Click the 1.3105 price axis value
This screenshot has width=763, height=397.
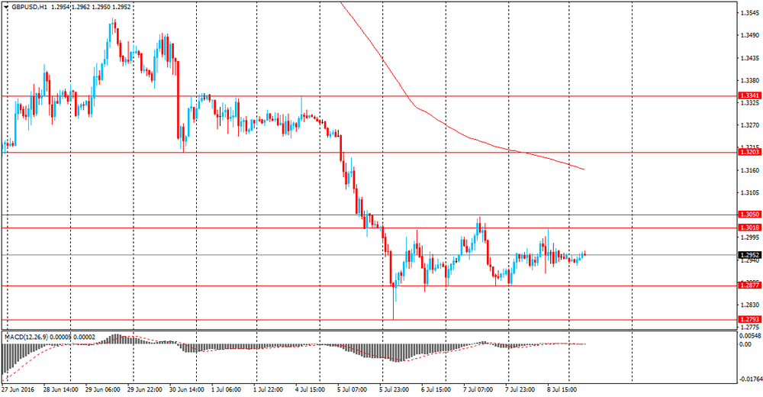click(749, 193)
